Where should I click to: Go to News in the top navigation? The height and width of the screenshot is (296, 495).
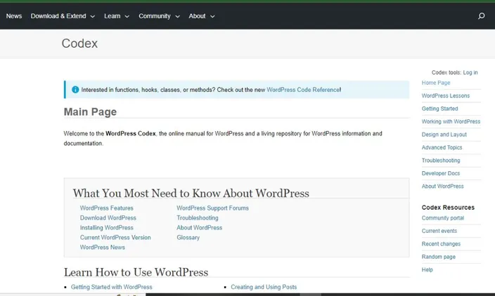[14, 16]
